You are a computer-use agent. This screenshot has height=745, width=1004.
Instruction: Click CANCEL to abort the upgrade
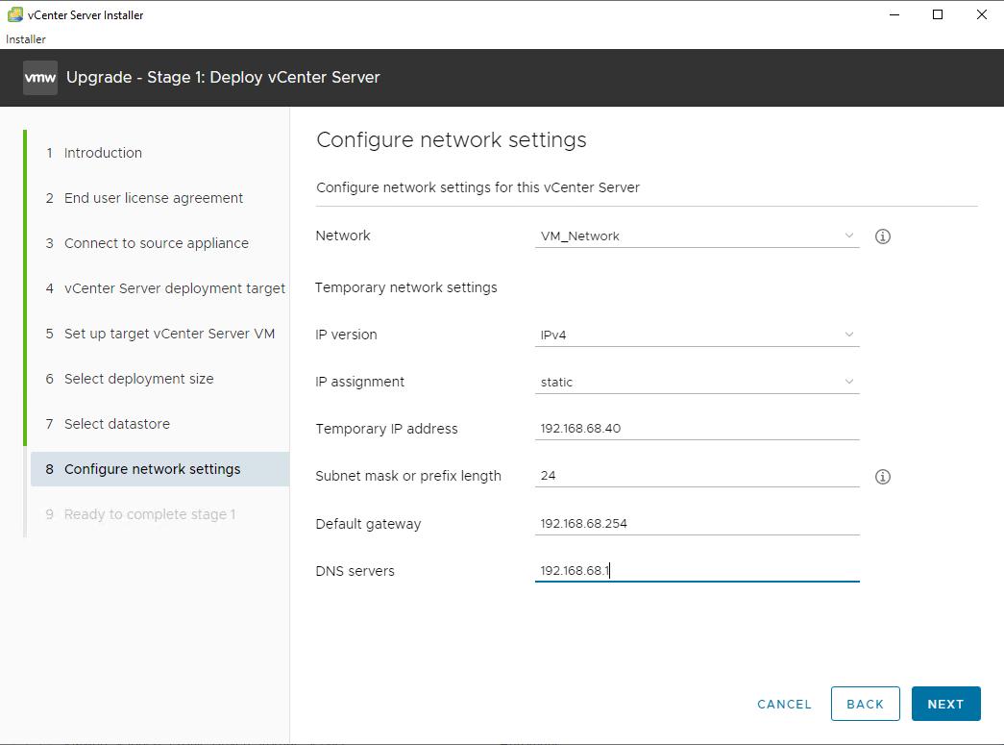[784, 704]
